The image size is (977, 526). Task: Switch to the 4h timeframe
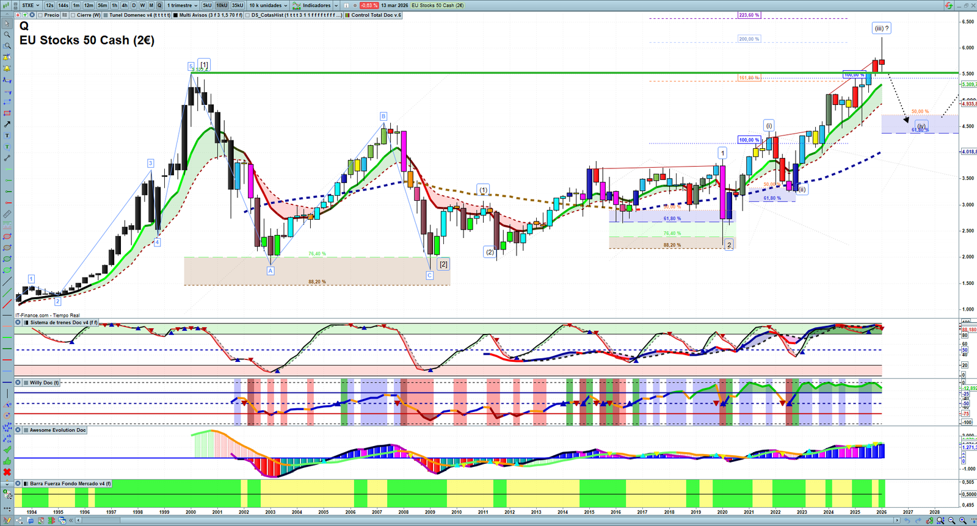125,5
